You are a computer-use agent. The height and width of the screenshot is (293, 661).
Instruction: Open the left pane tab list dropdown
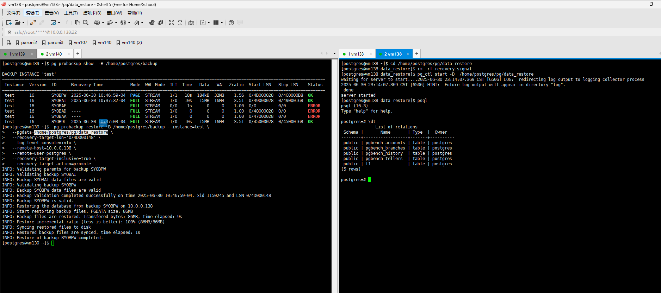coord(334,54)
